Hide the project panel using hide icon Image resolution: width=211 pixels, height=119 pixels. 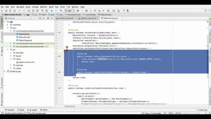(52, 18)
